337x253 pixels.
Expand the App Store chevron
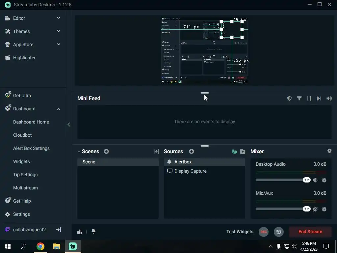point(59,44)
